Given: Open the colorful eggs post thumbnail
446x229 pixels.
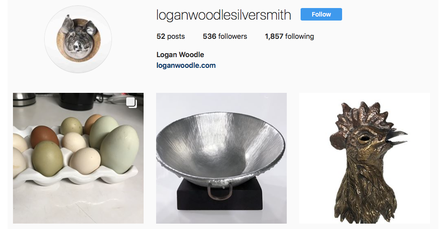Looking at the screenshot, I should click(78, 158).
